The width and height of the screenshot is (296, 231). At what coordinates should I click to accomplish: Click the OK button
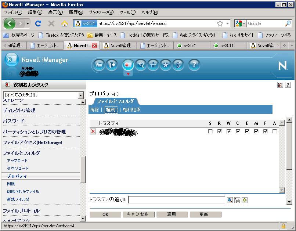click(x=105, y=214)
